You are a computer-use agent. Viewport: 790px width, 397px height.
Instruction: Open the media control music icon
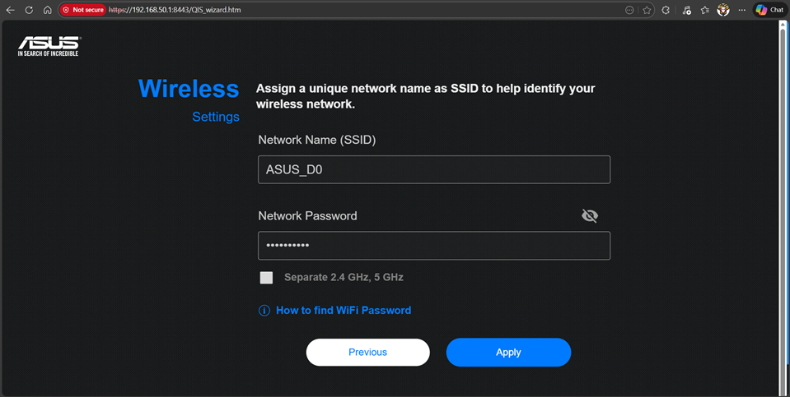point(686,10)
